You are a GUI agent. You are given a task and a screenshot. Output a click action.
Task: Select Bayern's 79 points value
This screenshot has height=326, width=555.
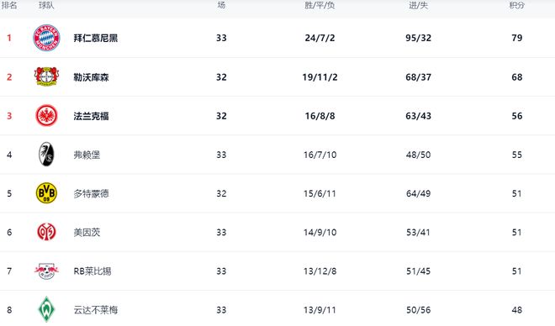[x=517, y=38]
